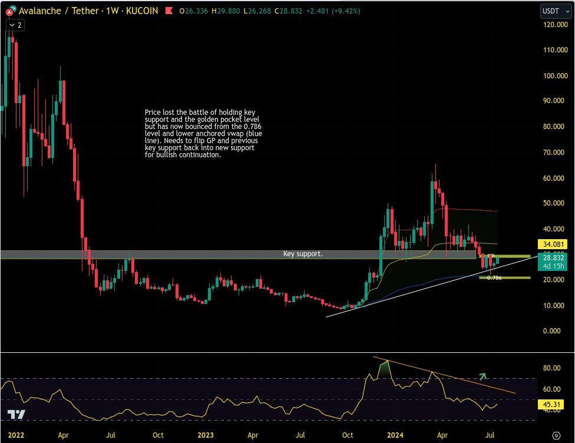Click the 0.000 price axis label
Image resolution: width=575 pixels, height=443 pixels.
click(x=551, y=331)
